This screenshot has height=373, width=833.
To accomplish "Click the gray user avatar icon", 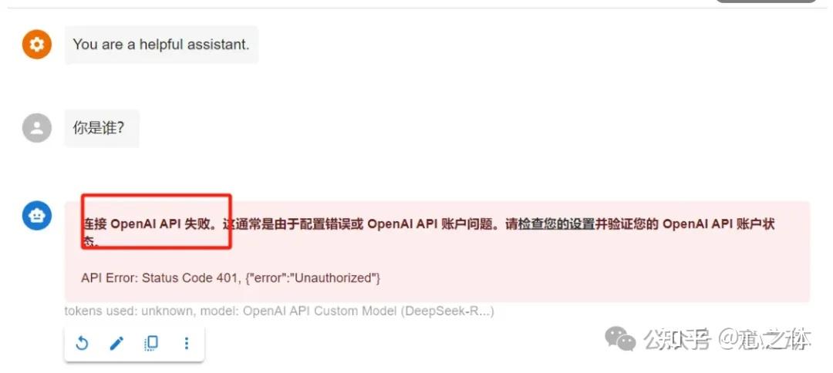I will [x=37, y=128].
